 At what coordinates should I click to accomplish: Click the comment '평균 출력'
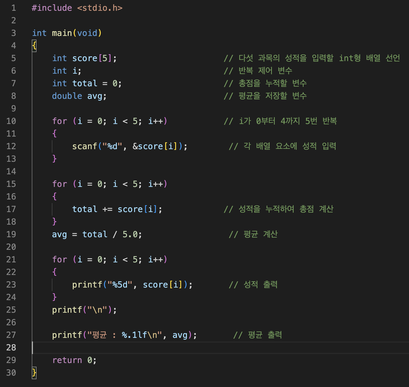tap(265, 335)
